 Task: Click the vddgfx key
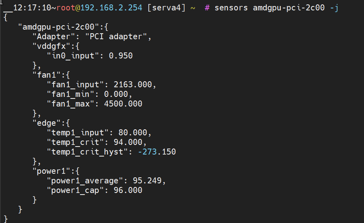click(x=51, y=46)
